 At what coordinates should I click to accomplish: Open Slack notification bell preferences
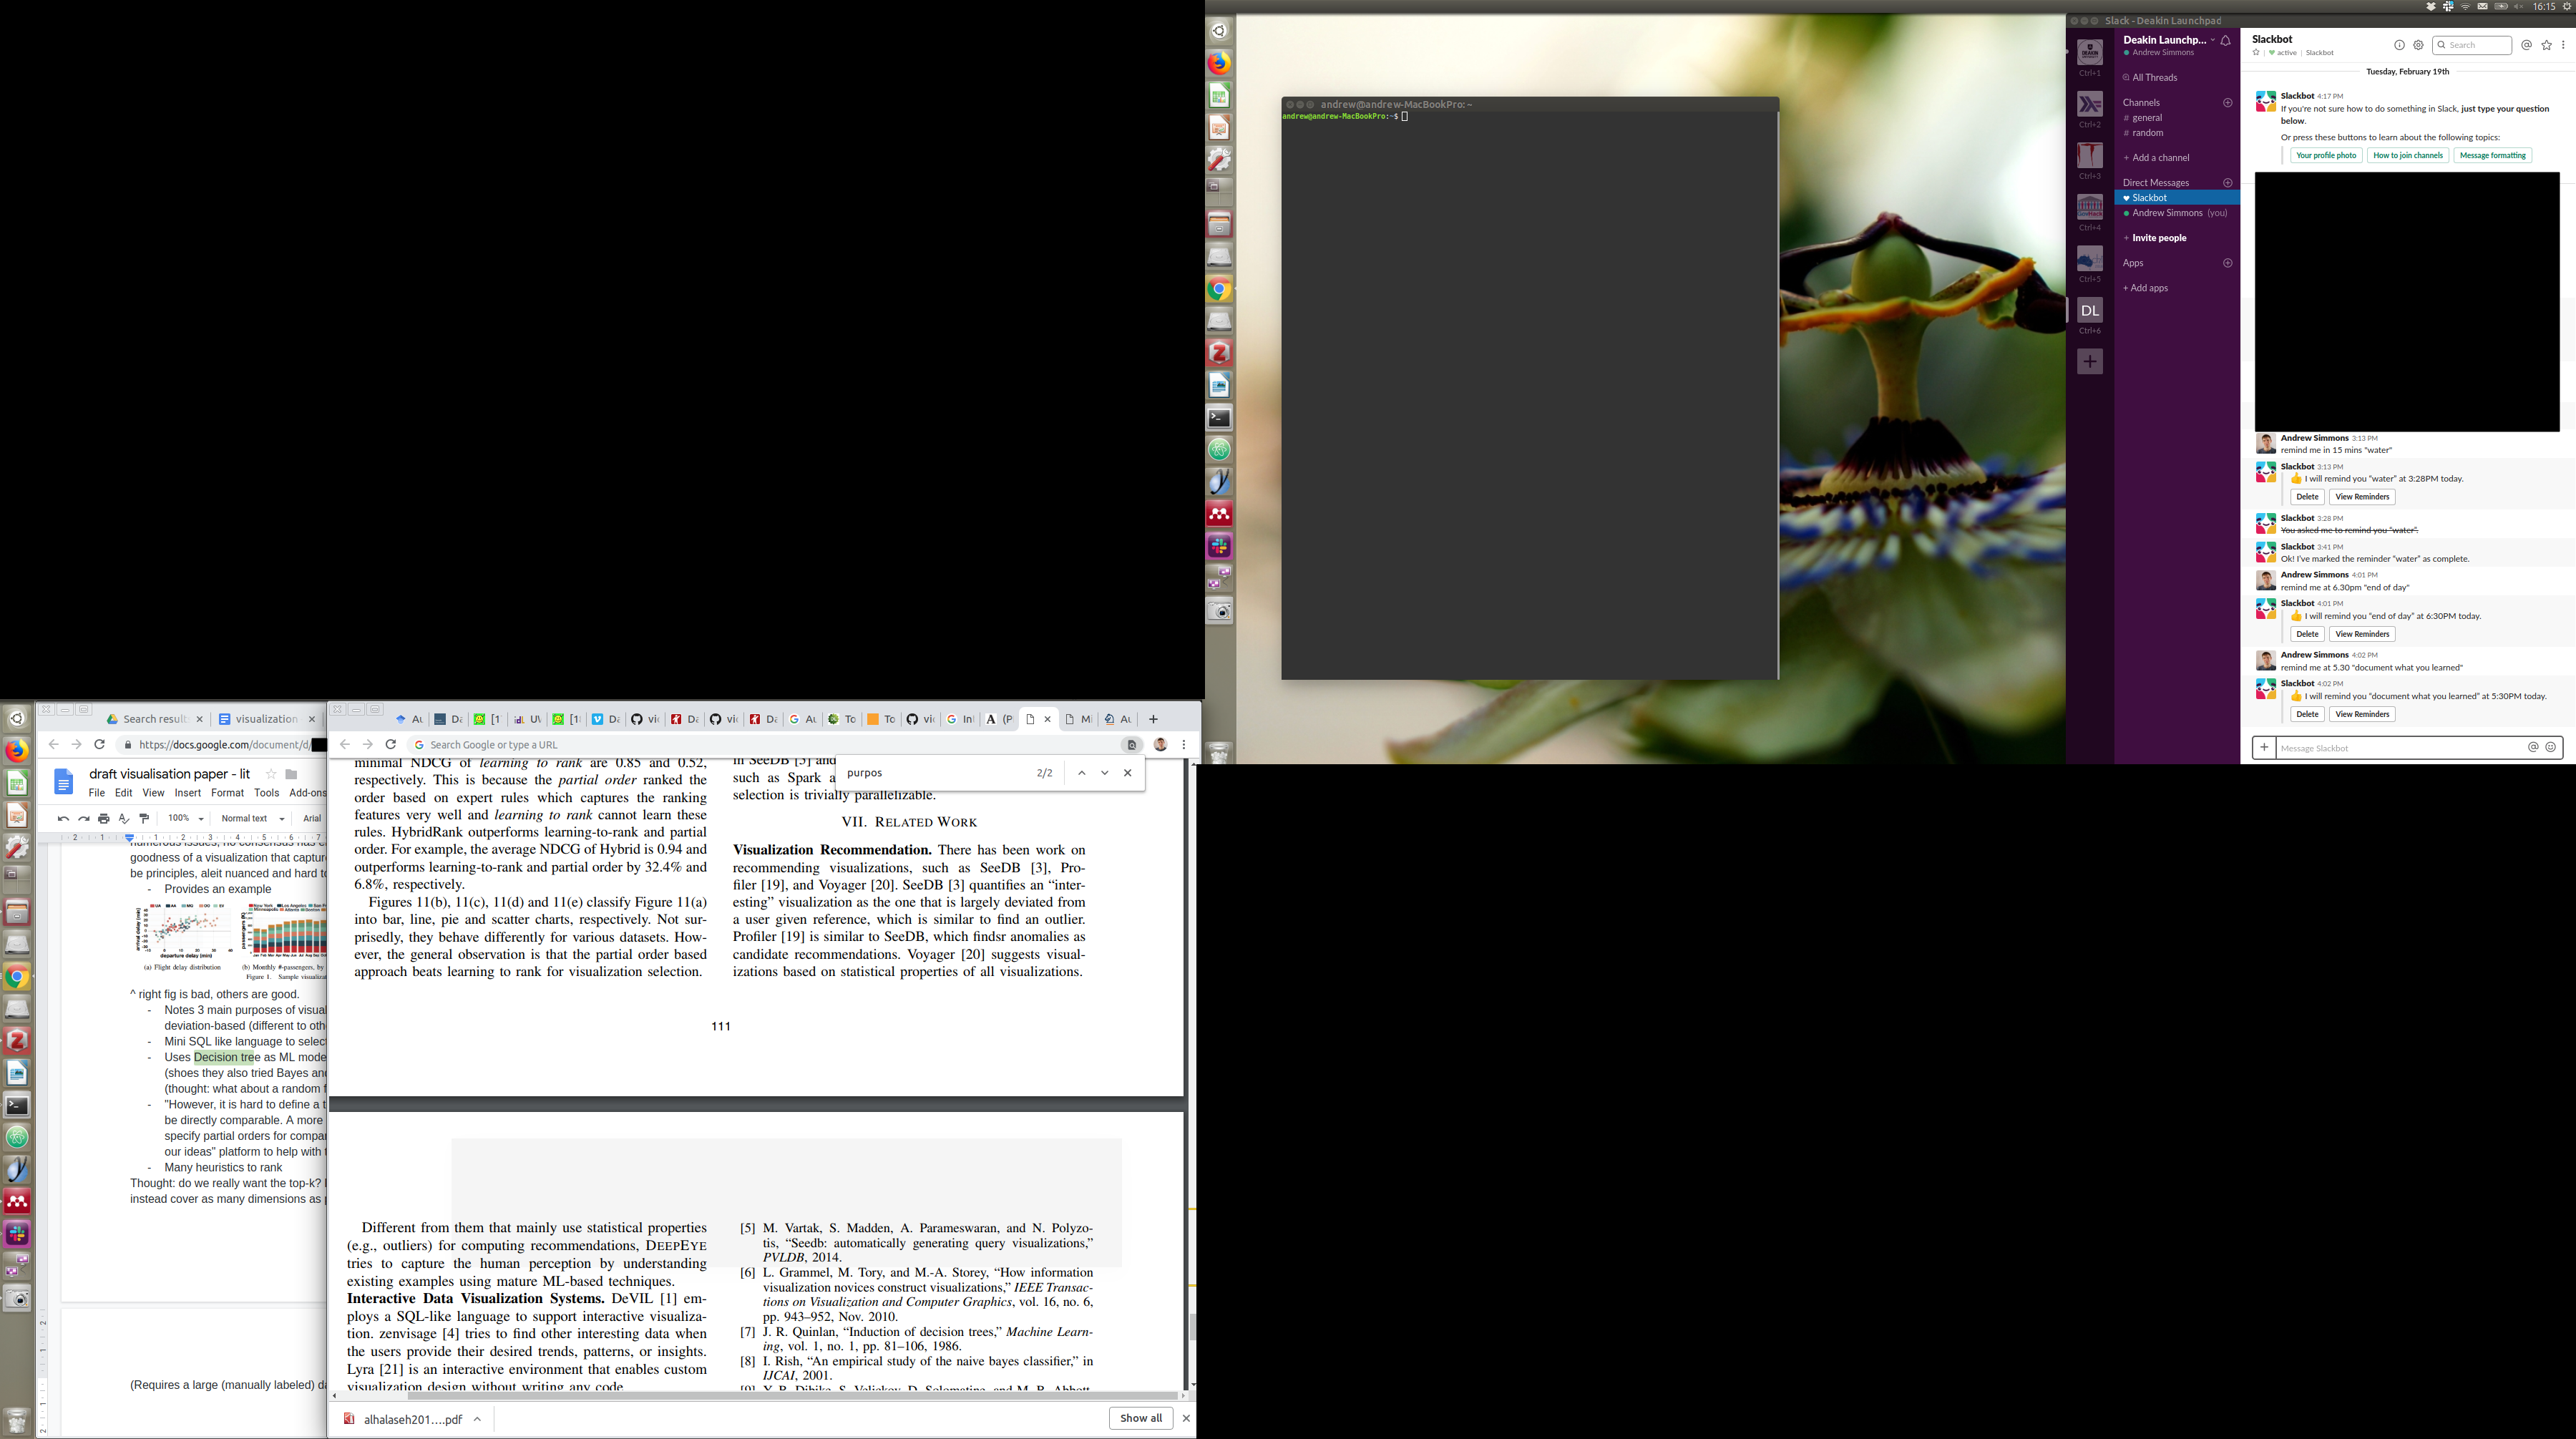(x=2226, y=40)
